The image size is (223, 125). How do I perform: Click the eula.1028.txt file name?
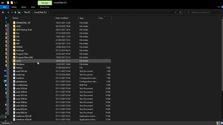tap(22, 92)
